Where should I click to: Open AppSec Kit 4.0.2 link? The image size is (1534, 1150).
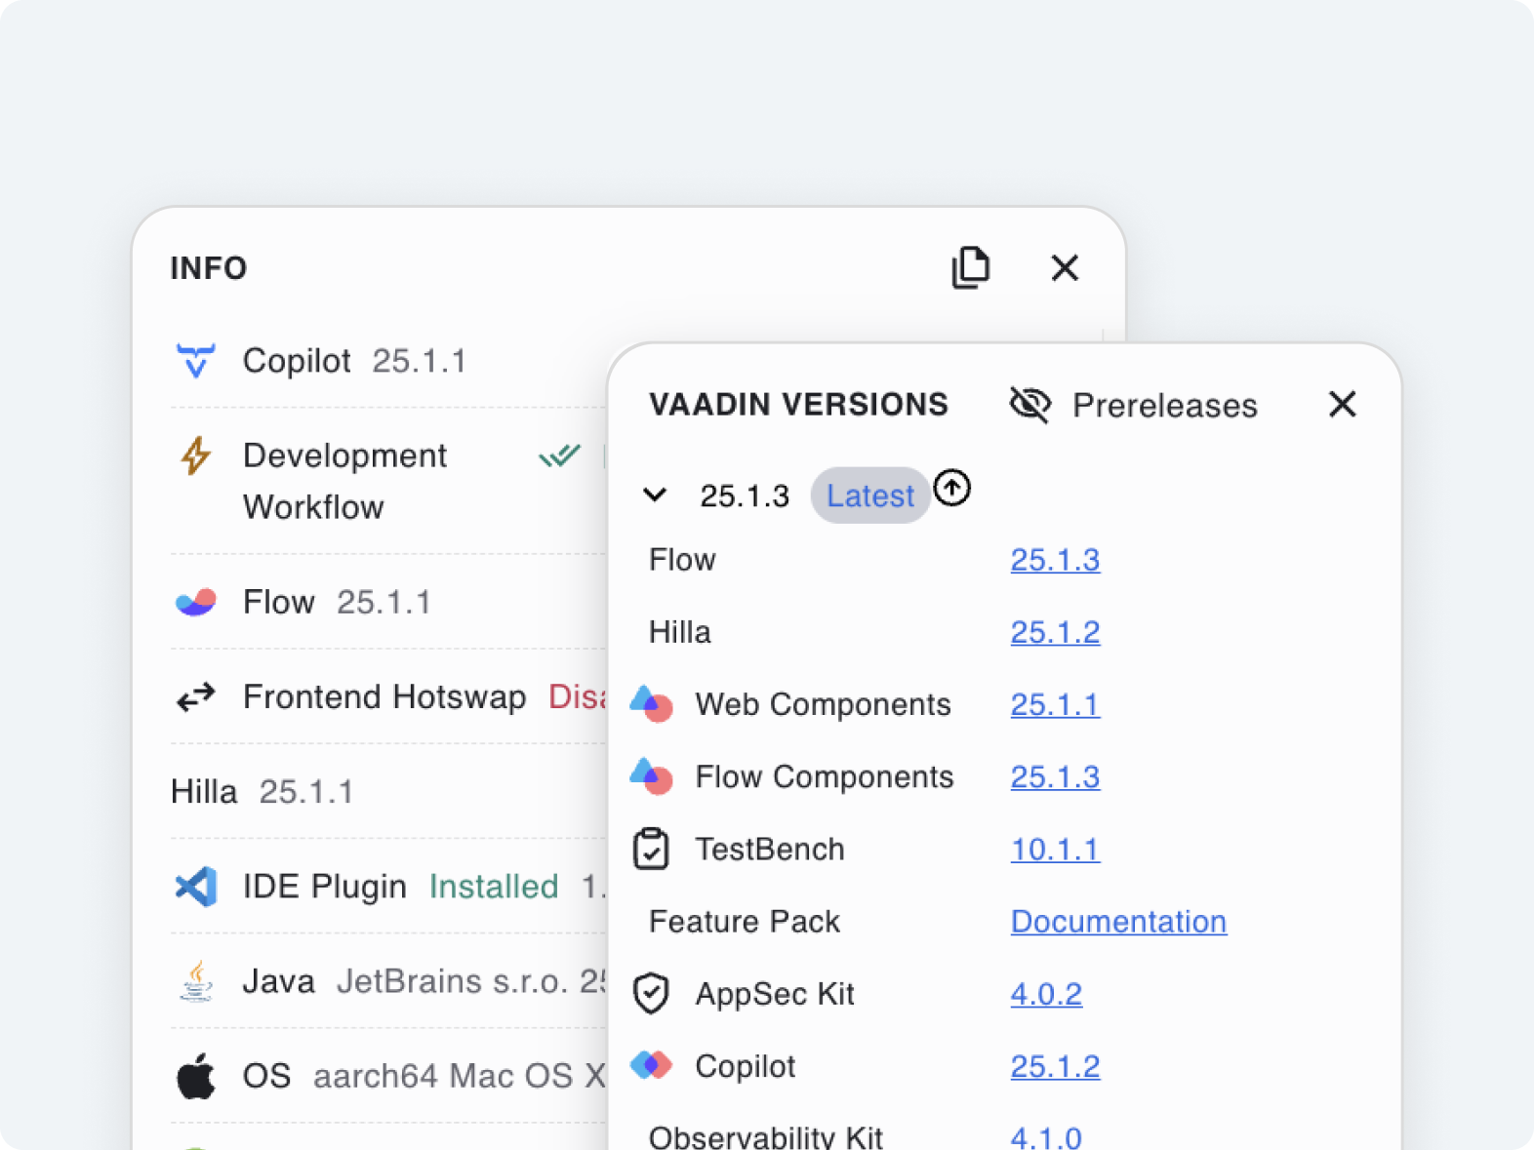pyautogui.click(x=1046, y=993)
